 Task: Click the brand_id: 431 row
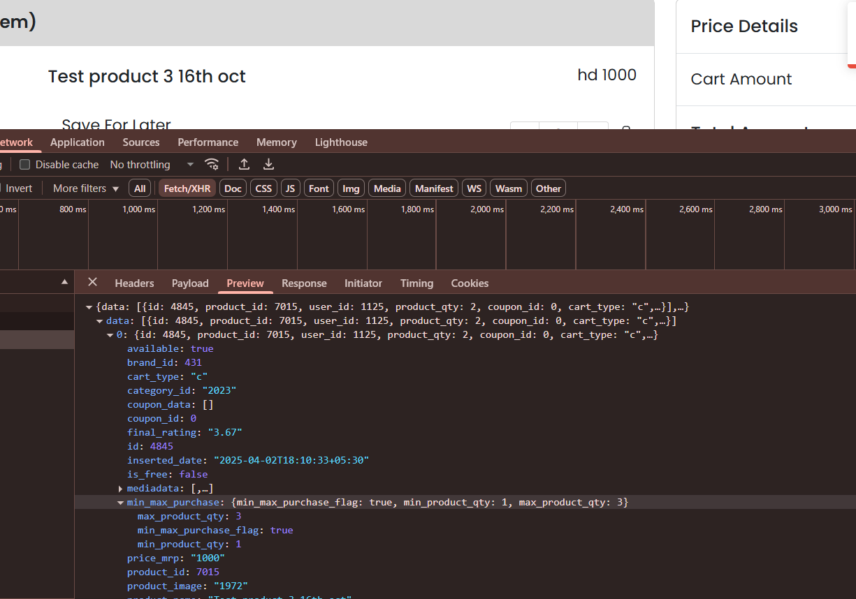[164, 363]
